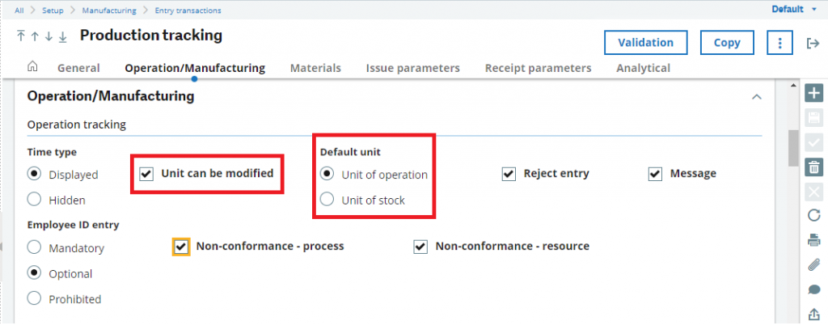Toggle the Reject entry checkbox
The height and width of the screenshot is (325, 828).
click(x=509, y=174)
